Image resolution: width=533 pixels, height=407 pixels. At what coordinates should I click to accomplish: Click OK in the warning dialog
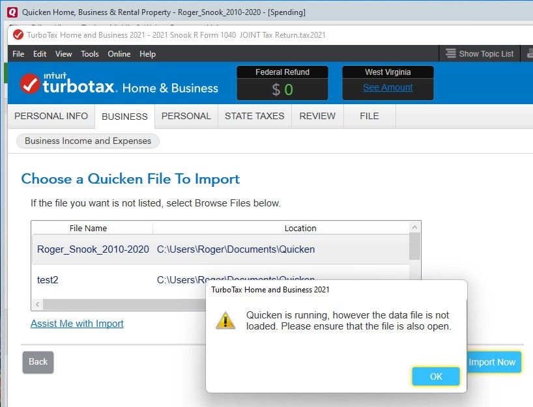436,376
